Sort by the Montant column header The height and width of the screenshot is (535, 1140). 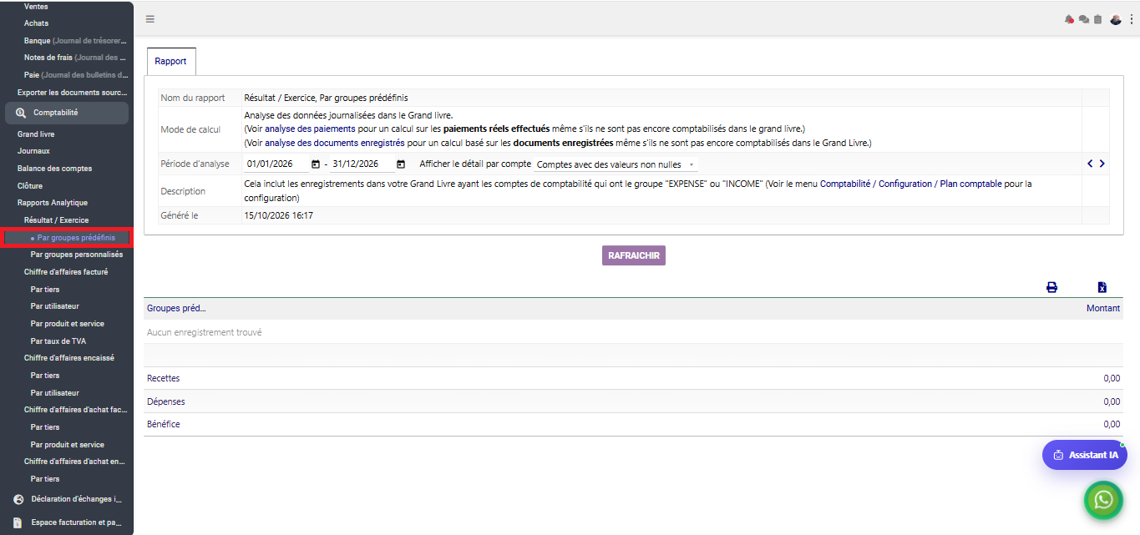point(1103,309)
